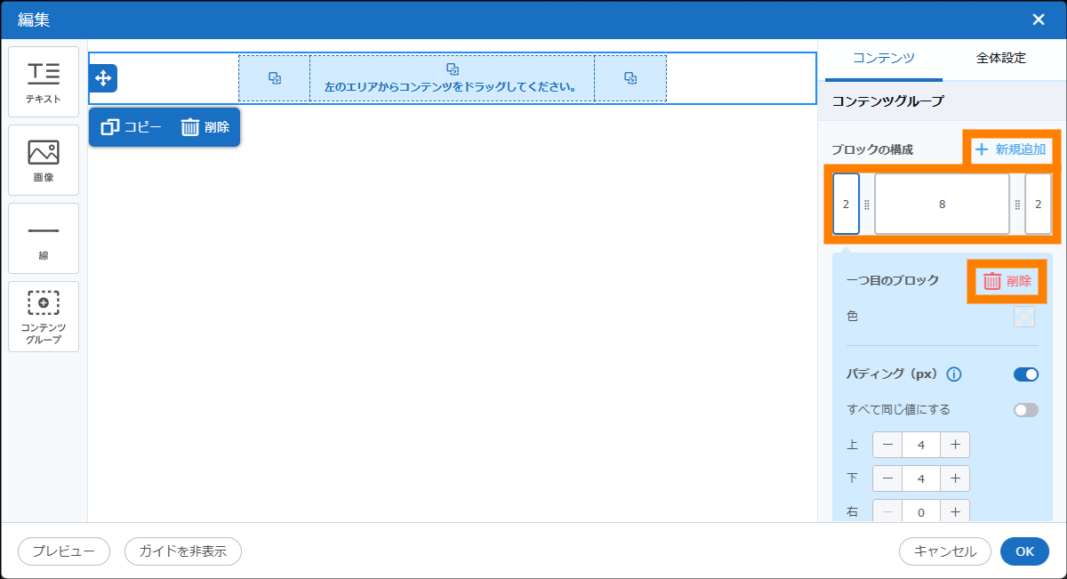The width and height of the screenshot is (1067, 579).
Task: Decrease the 下 padding value
Action: pyautogui.click(x=887, y=478)
